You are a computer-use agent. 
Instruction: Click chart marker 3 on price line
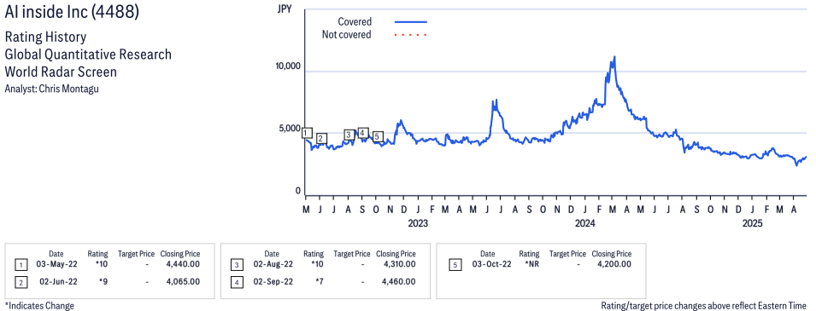click(x=349, y=135)
